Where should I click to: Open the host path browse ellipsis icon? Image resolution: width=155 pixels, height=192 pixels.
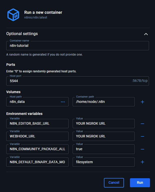63,102
